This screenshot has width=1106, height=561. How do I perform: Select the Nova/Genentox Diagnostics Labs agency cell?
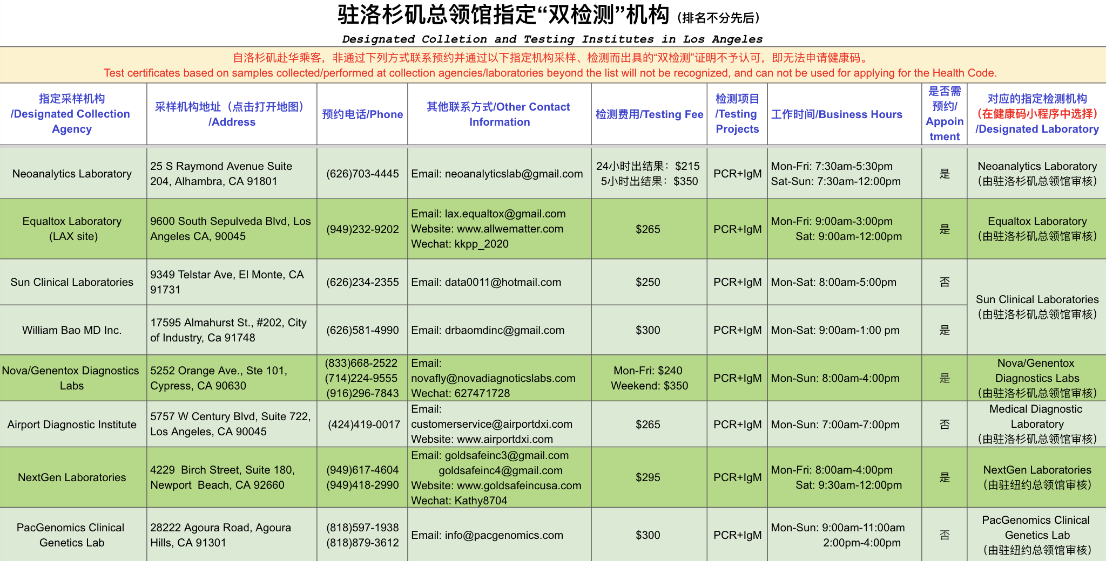pos(72,378)
